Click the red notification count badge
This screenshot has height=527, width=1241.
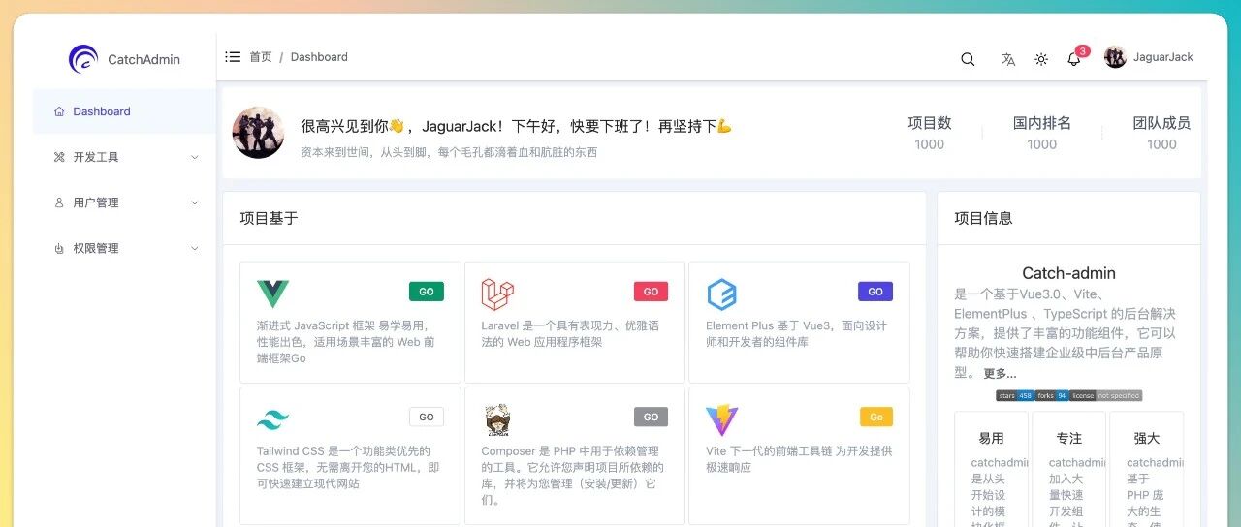pos(1082,51)
